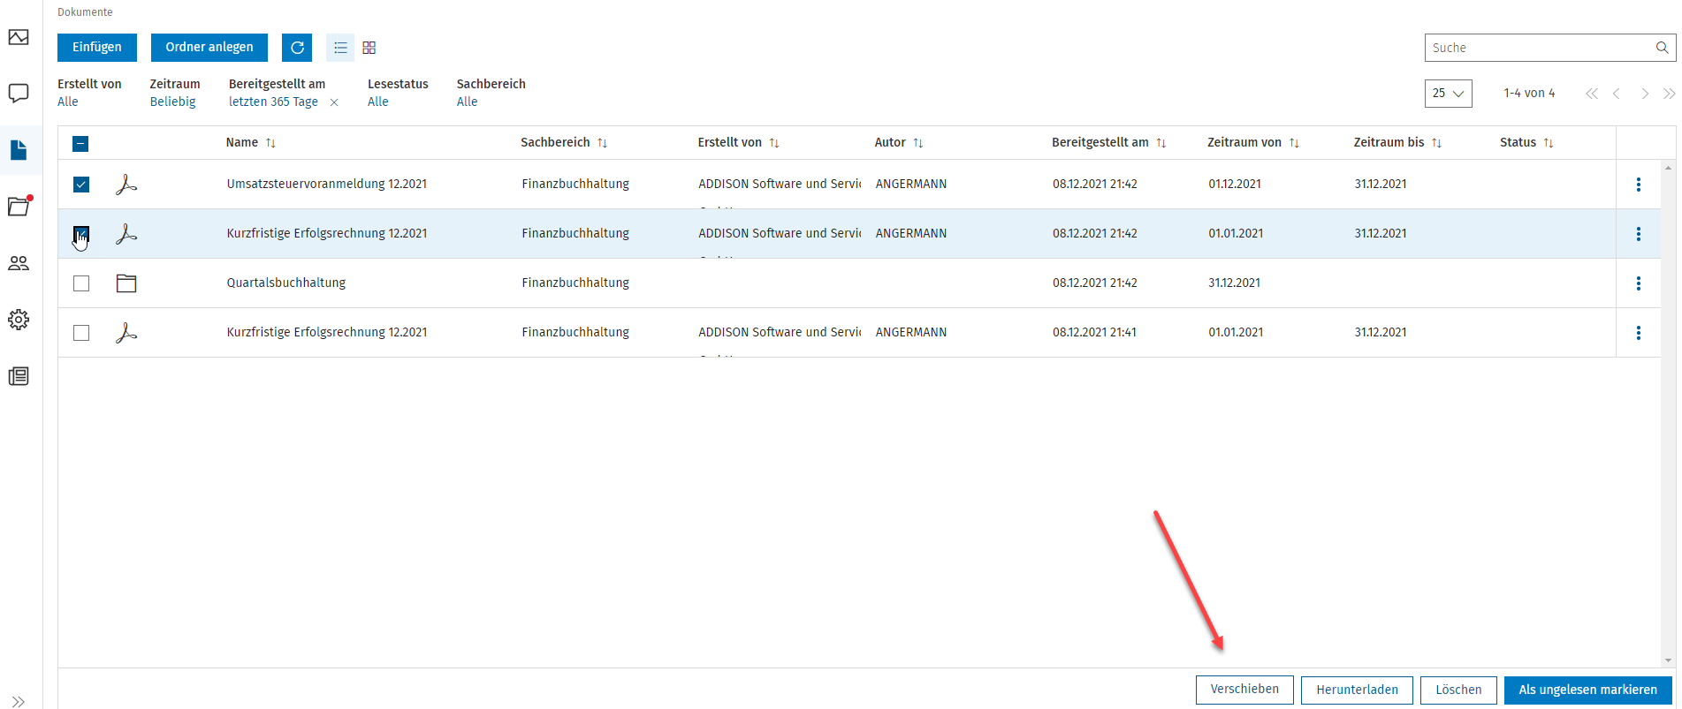Open the messages speech bubble icon
The image size is (1682, 709).
pyautogui.click(x=19, y=94)
